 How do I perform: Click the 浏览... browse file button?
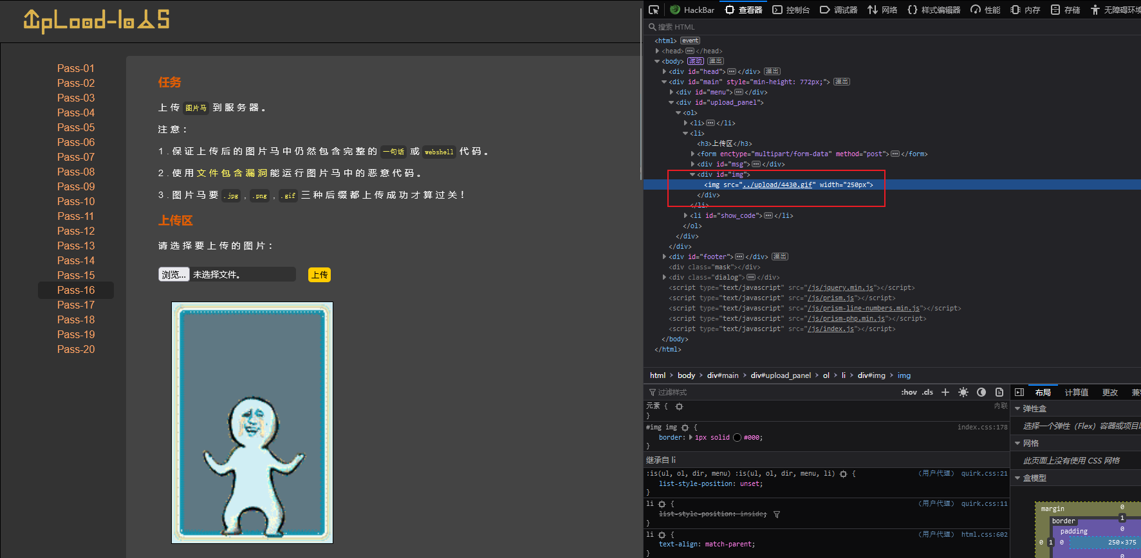pos(174,274)
